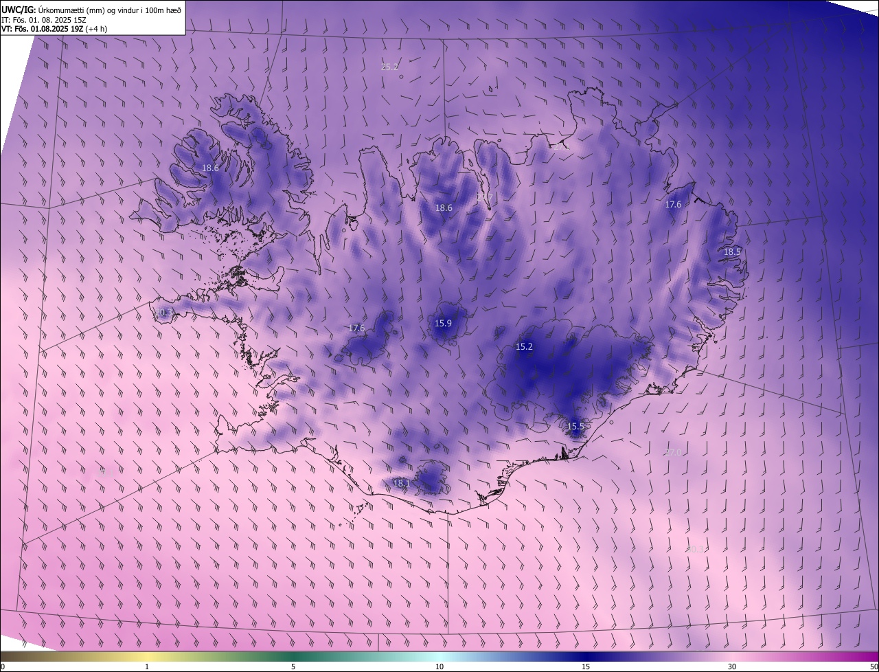The width and height of the screenshot is (879, 672).
Task: Click the 18.6 value on the central north peninsula
Action: click(444, 208)
